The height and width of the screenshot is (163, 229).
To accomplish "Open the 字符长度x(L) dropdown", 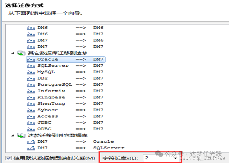I will (x=175, y=158).
